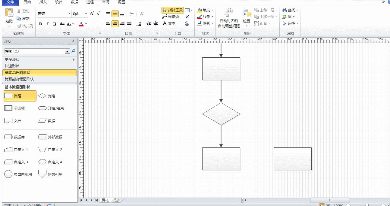
Task: Toggle italic text formatting
Action: 47,24
